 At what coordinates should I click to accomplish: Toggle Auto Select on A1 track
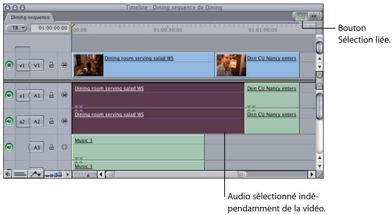(x=64, y=95)
